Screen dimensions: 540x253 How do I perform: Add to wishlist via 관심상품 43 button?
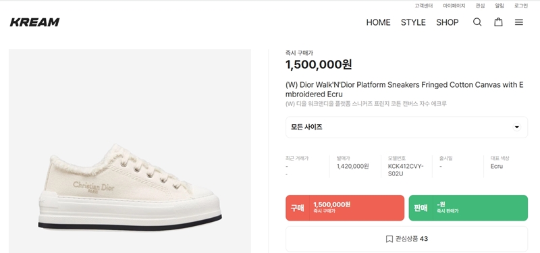(406, 239)
